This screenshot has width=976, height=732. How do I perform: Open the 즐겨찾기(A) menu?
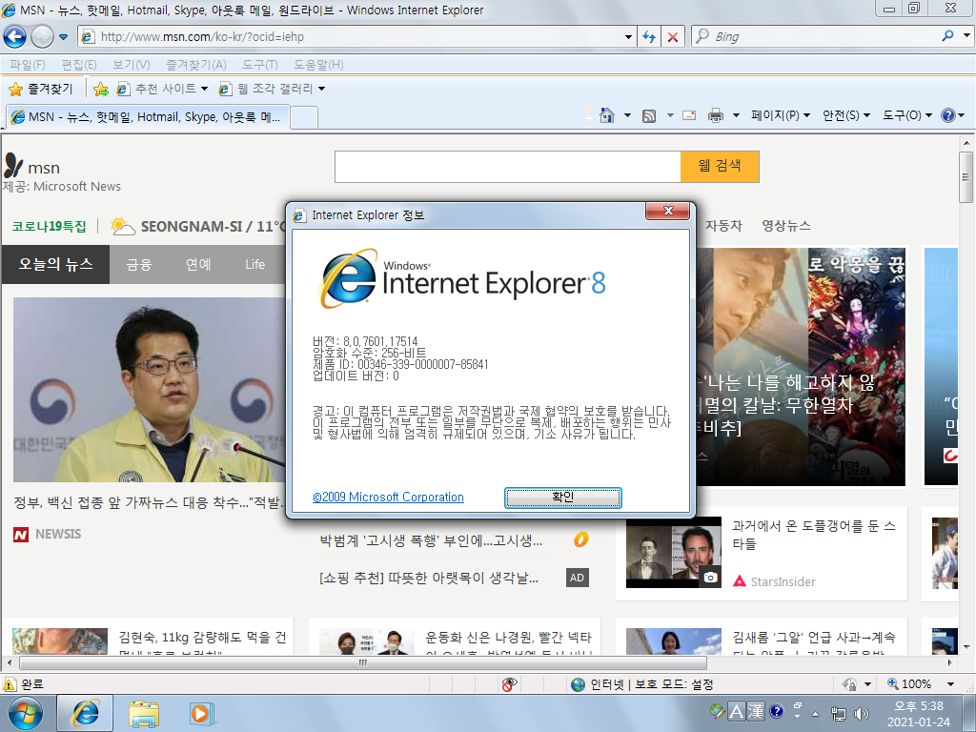196,65
